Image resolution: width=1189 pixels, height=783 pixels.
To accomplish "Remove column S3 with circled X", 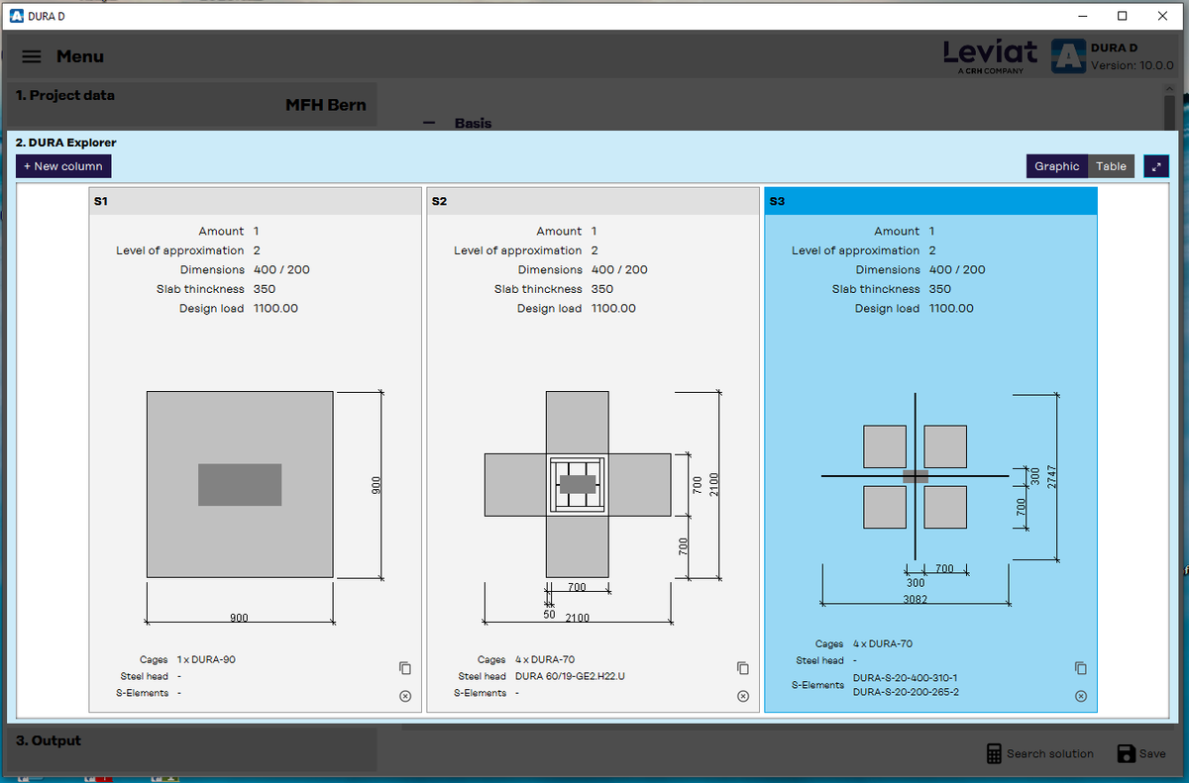I will point(1081,696).
